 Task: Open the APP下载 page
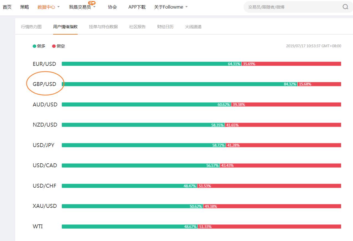click(x=137, y=7)
